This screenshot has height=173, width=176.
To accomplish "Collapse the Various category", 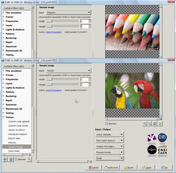I will [3, 117].
